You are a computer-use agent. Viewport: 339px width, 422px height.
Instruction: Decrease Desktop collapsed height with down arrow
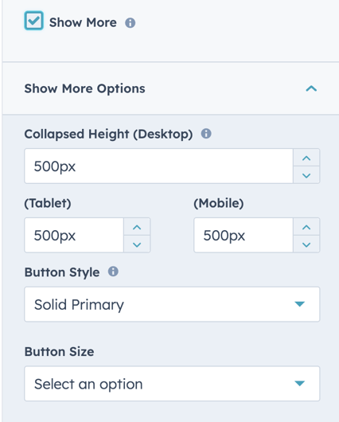[306, 175]
